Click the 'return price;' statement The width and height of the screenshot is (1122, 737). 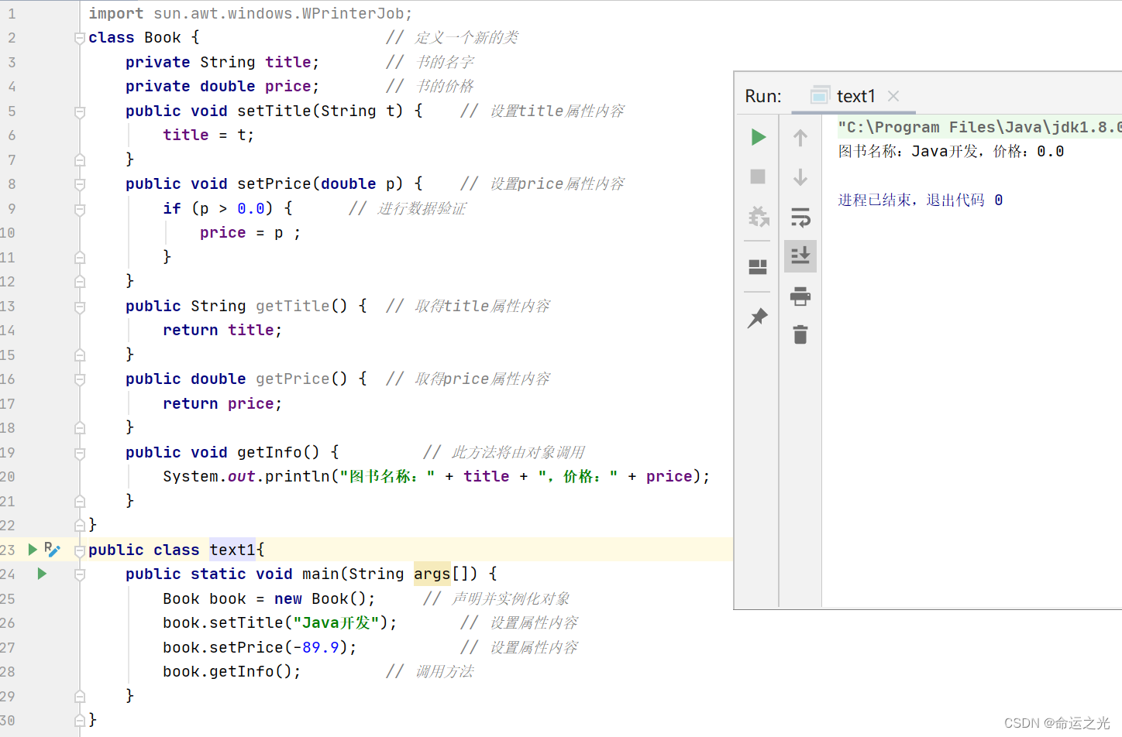click(222, 403)
